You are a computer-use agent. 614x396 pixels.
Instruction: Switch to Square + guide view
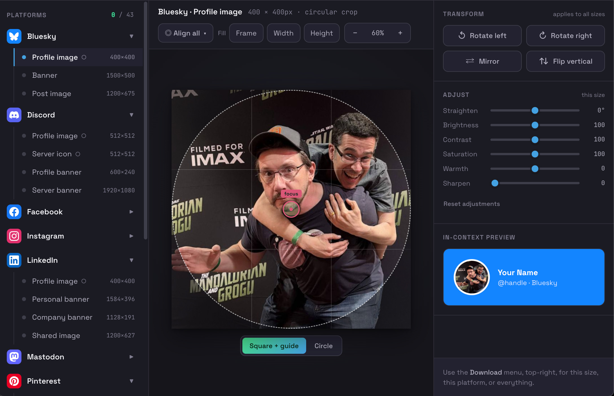tap(274, 346)
